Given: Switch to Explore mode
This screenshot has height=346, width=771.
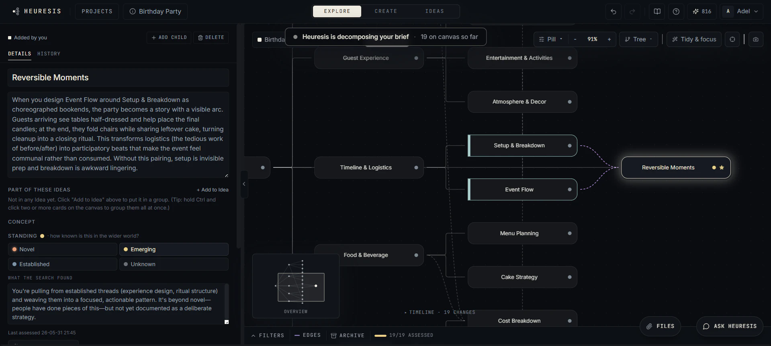Looking at the screenshot, I should 337,11.
